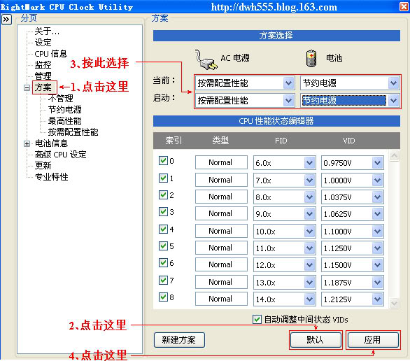410x361 pixels.
Task: Open the 13.0x FID dropdown
Action: pos(309,282)
